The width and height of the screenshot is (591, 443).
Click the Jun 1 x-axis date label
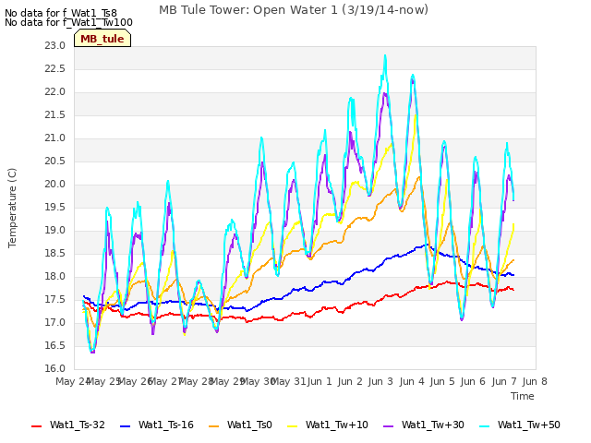click(320, 381)
